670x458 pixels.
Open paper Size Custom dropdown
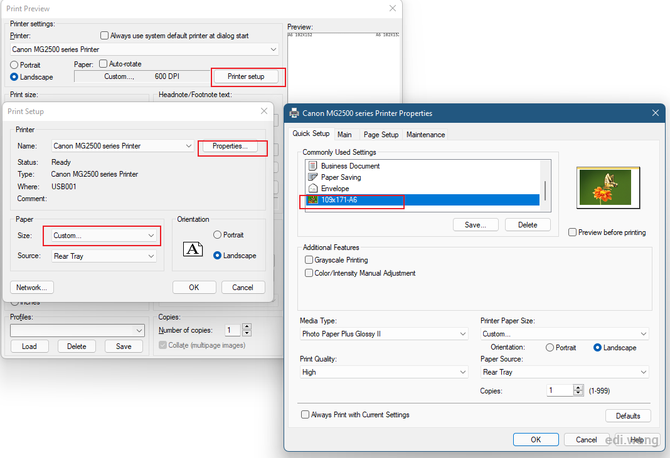[104, 236]
